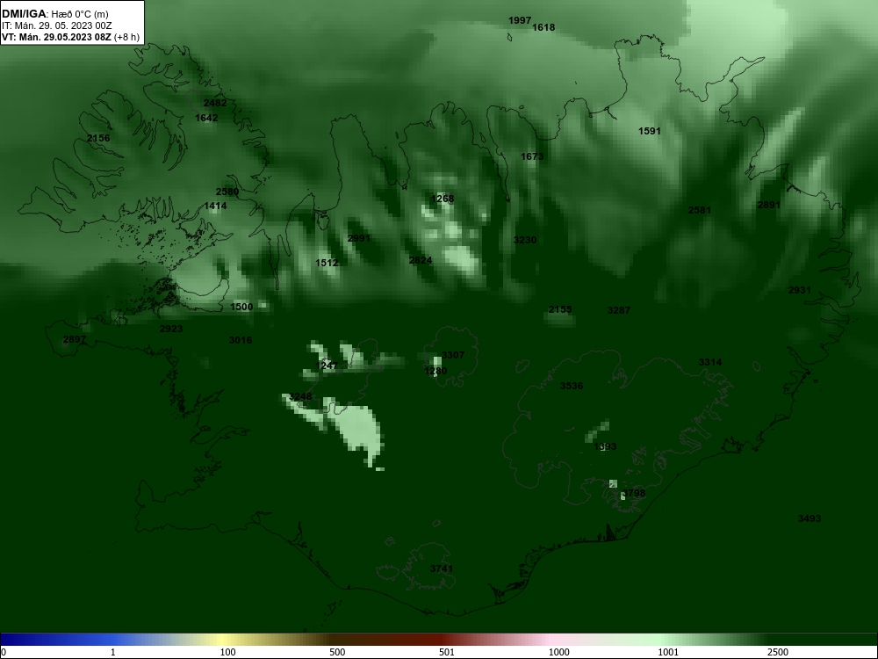Viewport: 878px width, 659px height.
Task: Click the value 3314 on the map
Action: pos(710,362)
